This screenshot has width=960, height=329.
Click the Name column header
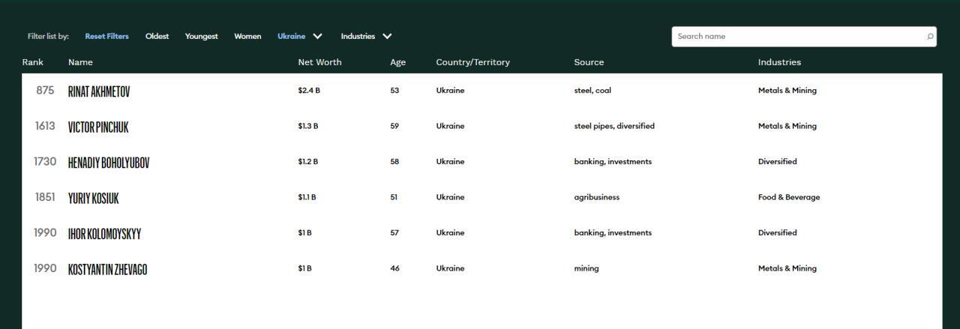point(80,62)
